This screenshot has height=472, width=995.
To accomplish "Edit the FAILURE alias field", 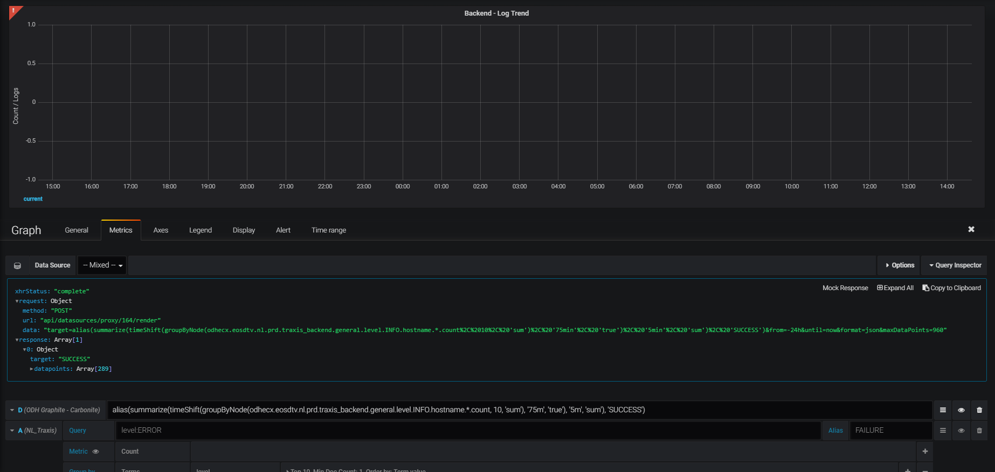I will pos(891,431).
